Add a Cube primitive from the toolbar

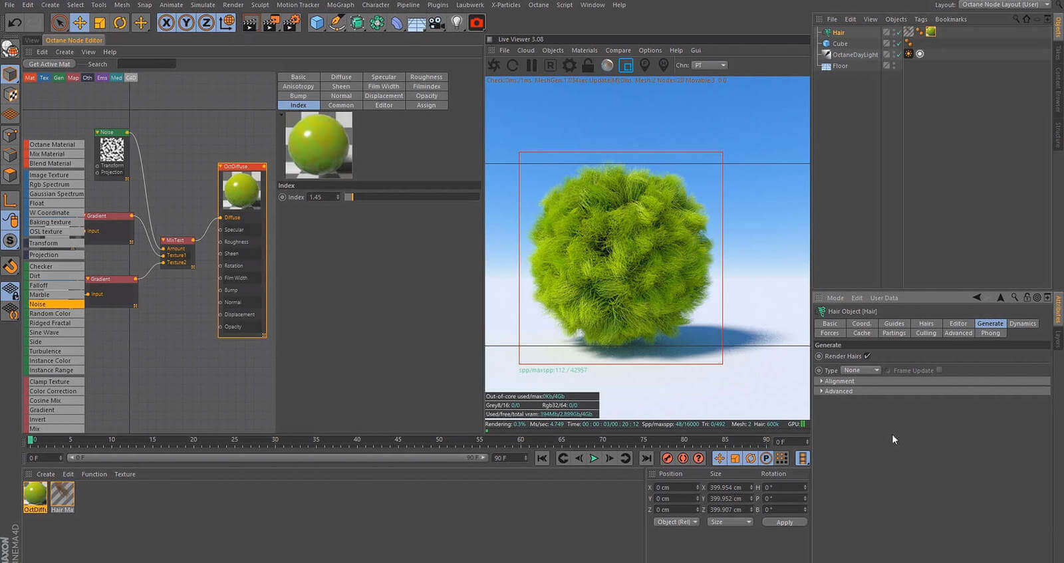[x=317, y=23]
